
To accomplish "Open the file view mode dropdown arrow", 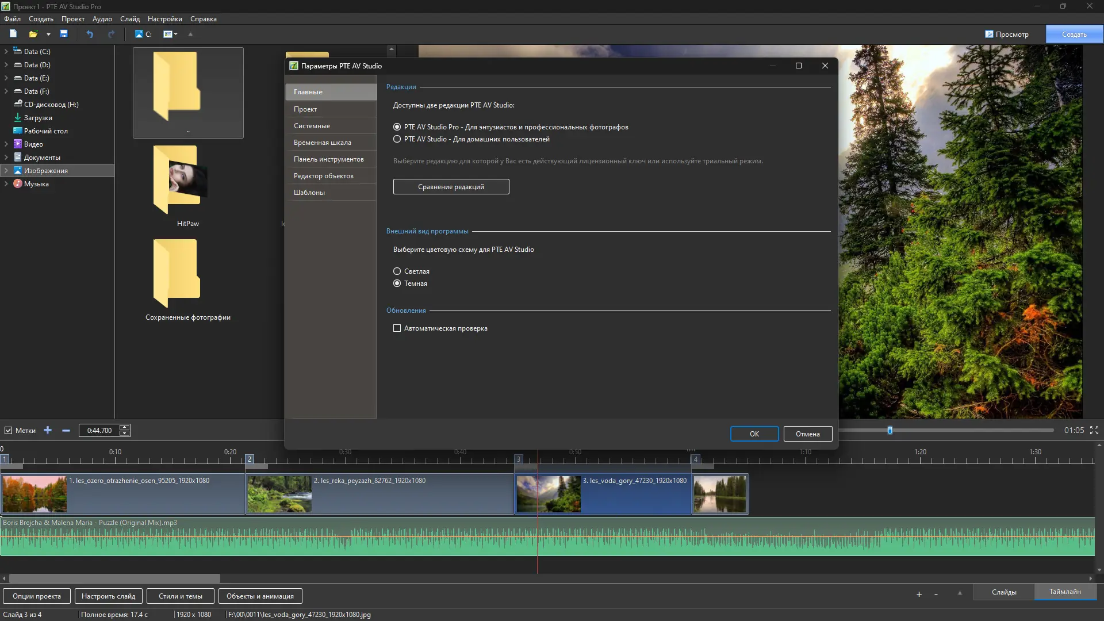I will pos(176,34).
